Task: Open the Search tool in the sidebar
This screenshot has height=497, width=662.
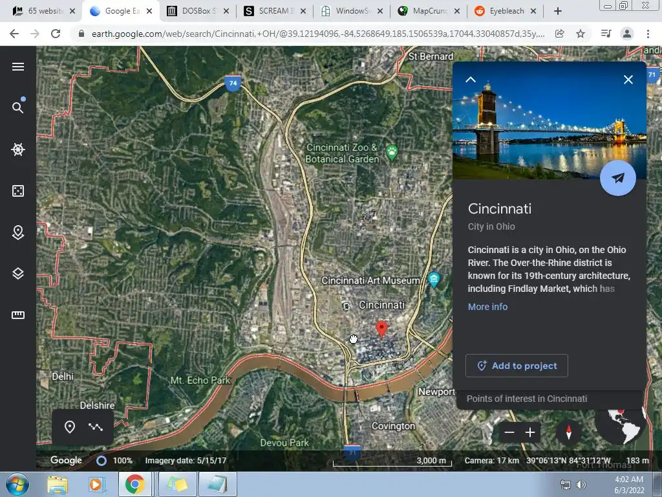Action: coord(17,107)
